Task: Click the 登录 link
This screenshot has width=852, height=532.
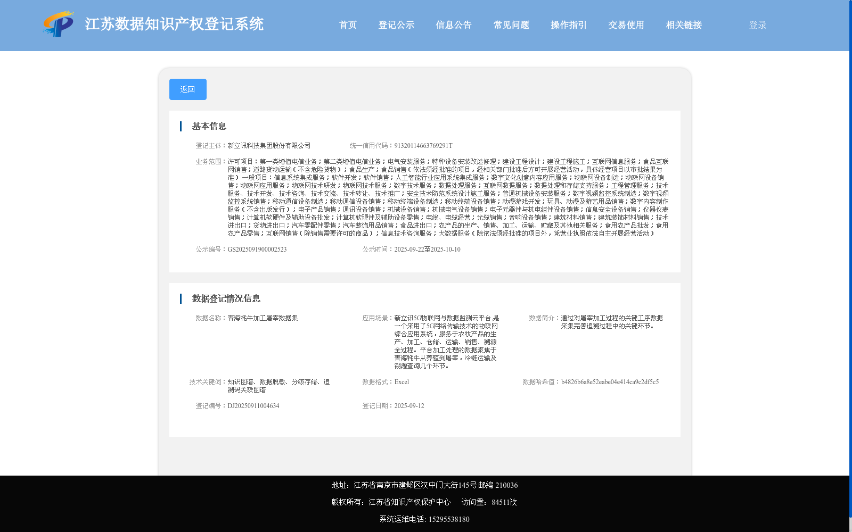Action: coord(758,25)
